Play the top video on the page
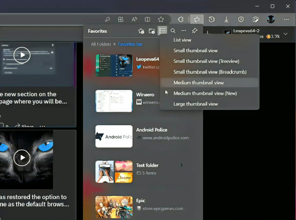The width and height of the screenshot is (296, 220). [22, 55]
